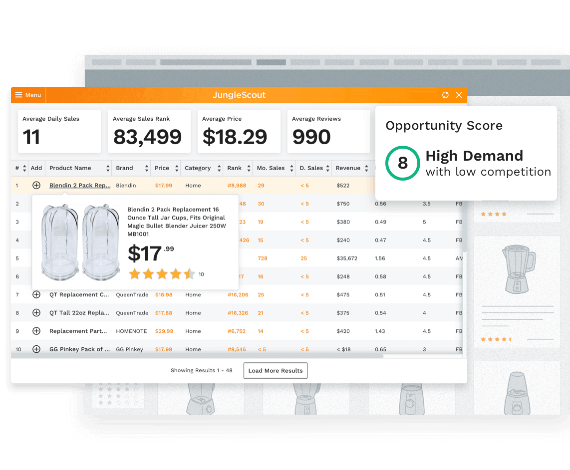Click the plus icon for QT Replacement C...
570x470 pixels.
click(36, 294)
